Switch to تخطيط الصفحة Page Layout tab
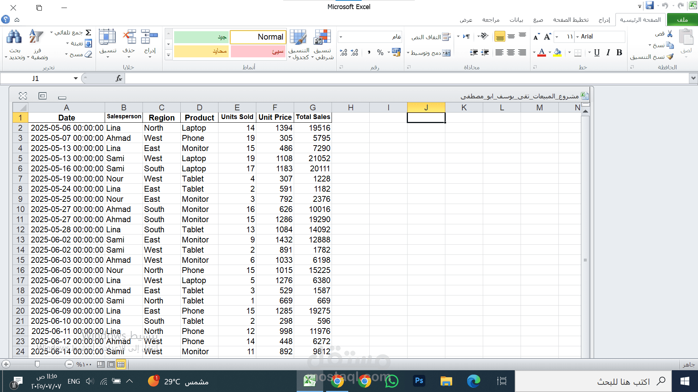 (571, 20)
